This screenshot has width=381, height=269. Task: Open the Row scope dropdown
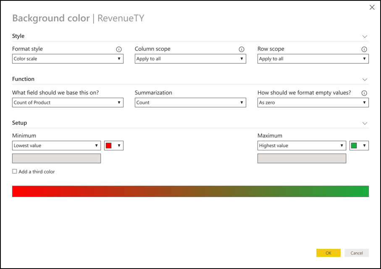313,59
